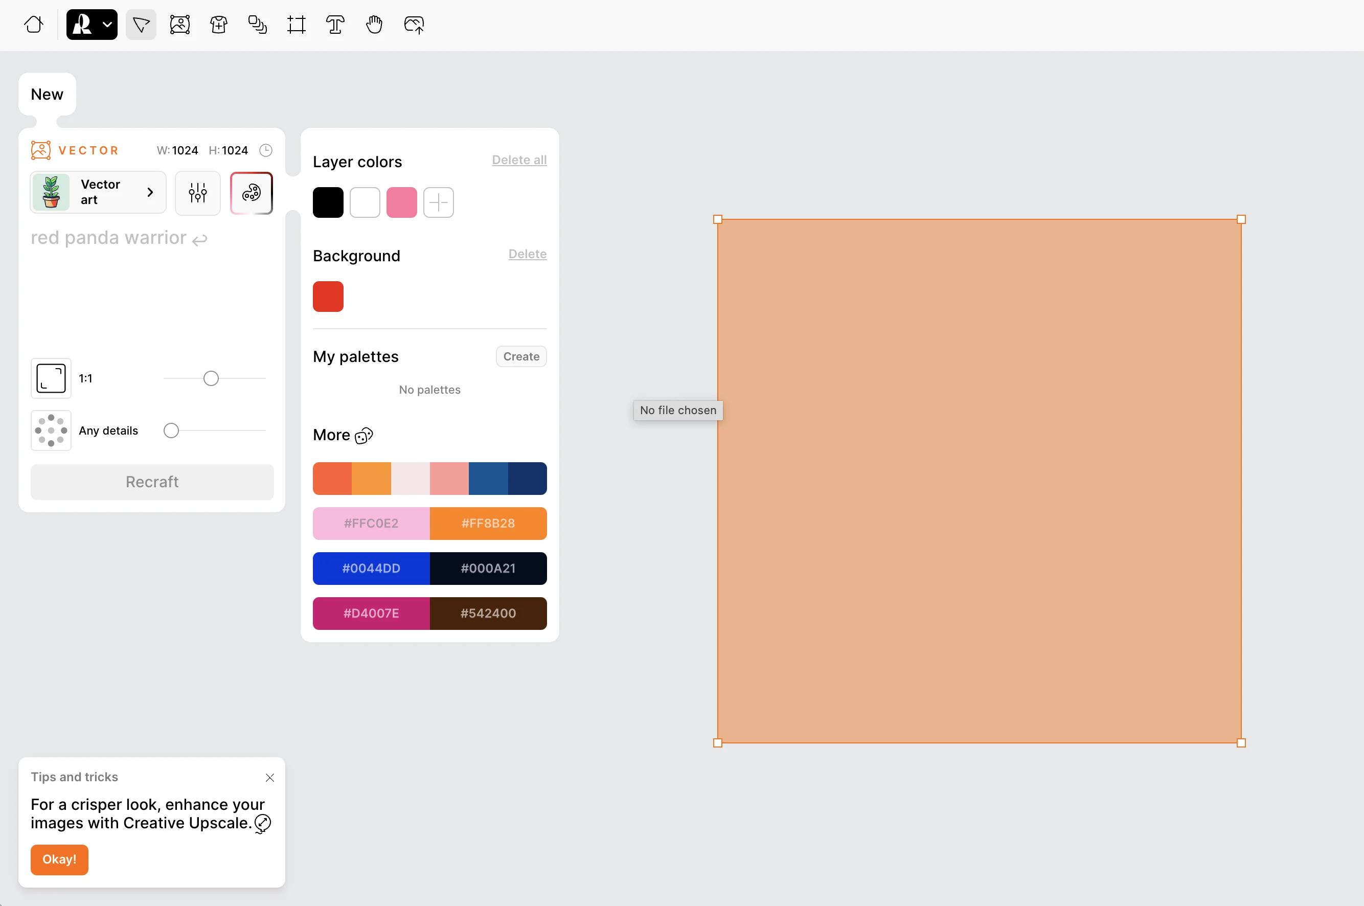Click Delete all layer colors link
This screenshot has width=1364, height=906.
pos(519,160)
